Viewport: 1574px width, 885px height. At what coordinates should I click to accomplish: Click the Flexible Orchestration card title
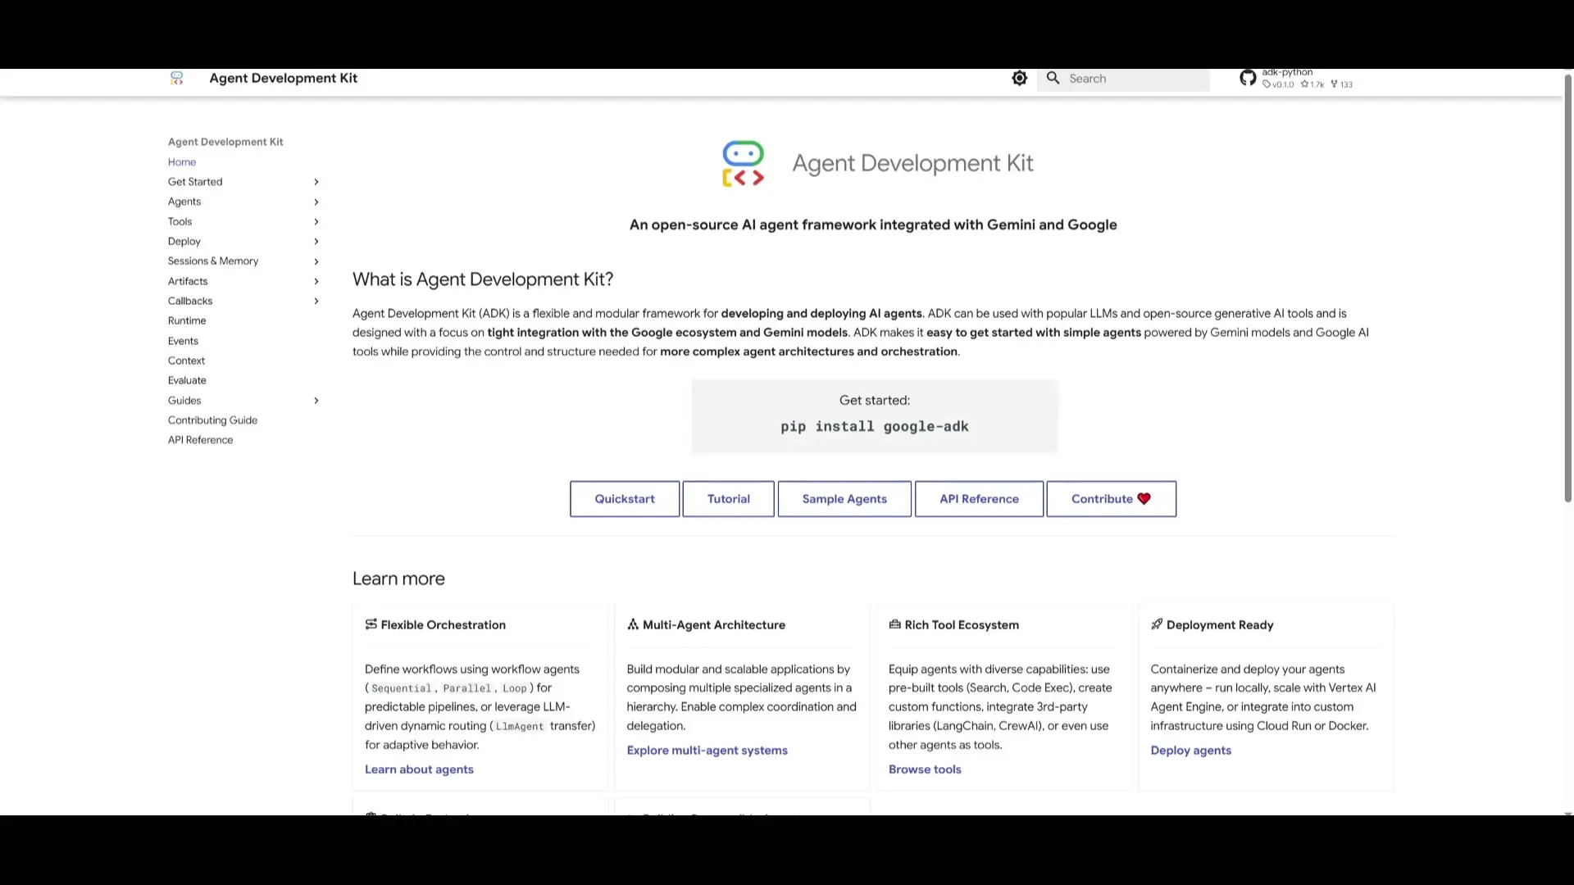[443, 625]
